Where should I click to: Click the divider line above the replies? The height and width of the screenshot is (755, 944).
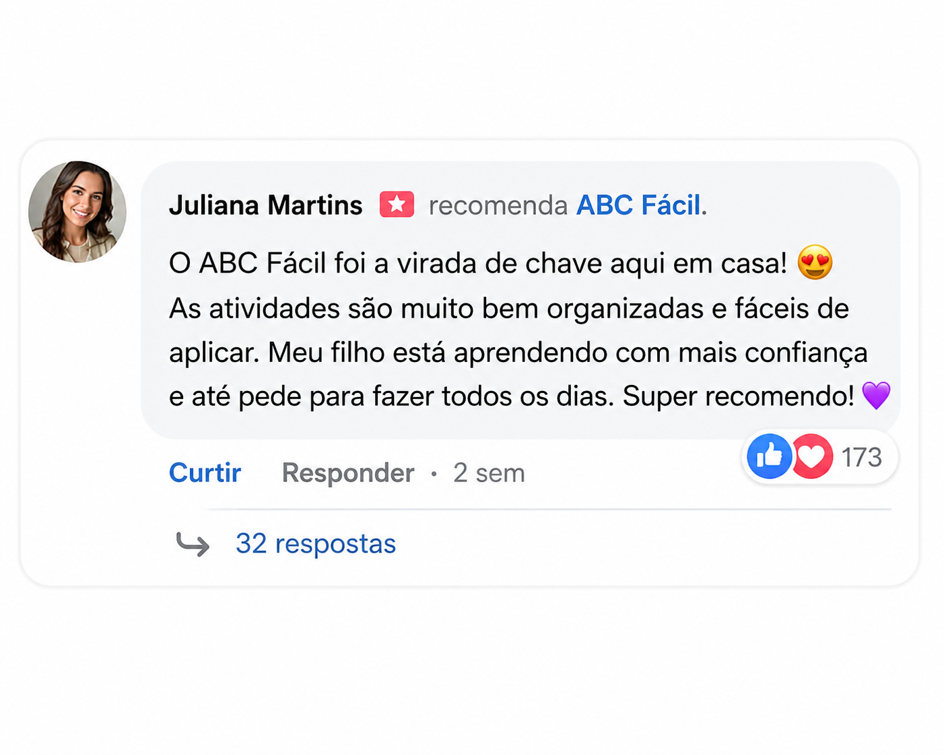point(549,509)
